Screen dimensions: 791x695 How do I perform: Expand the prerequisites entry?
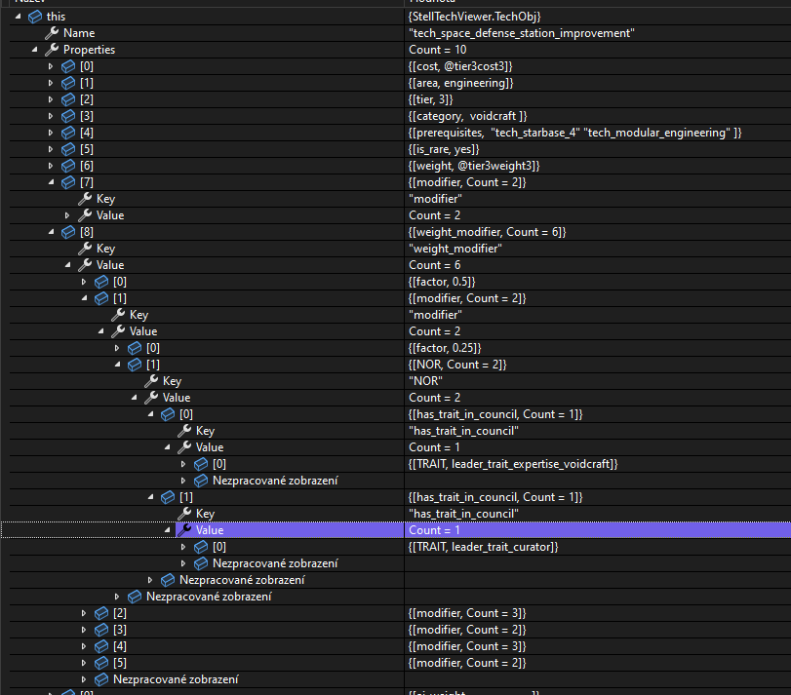click(x=51, y=133)
